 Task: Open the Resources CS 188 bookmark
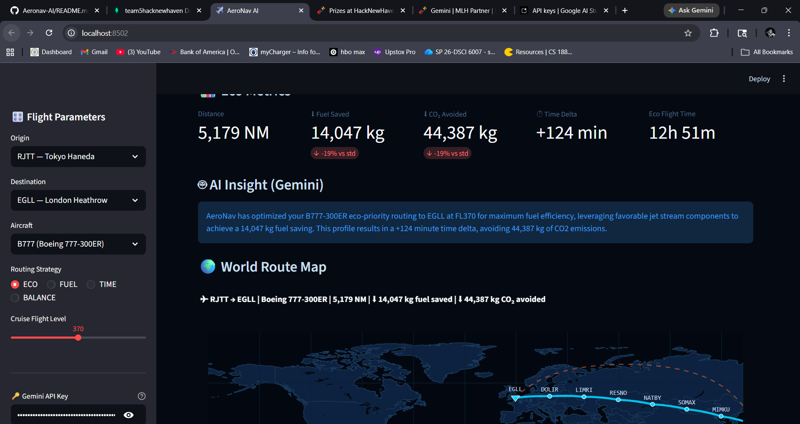click(x=538, y=52)
